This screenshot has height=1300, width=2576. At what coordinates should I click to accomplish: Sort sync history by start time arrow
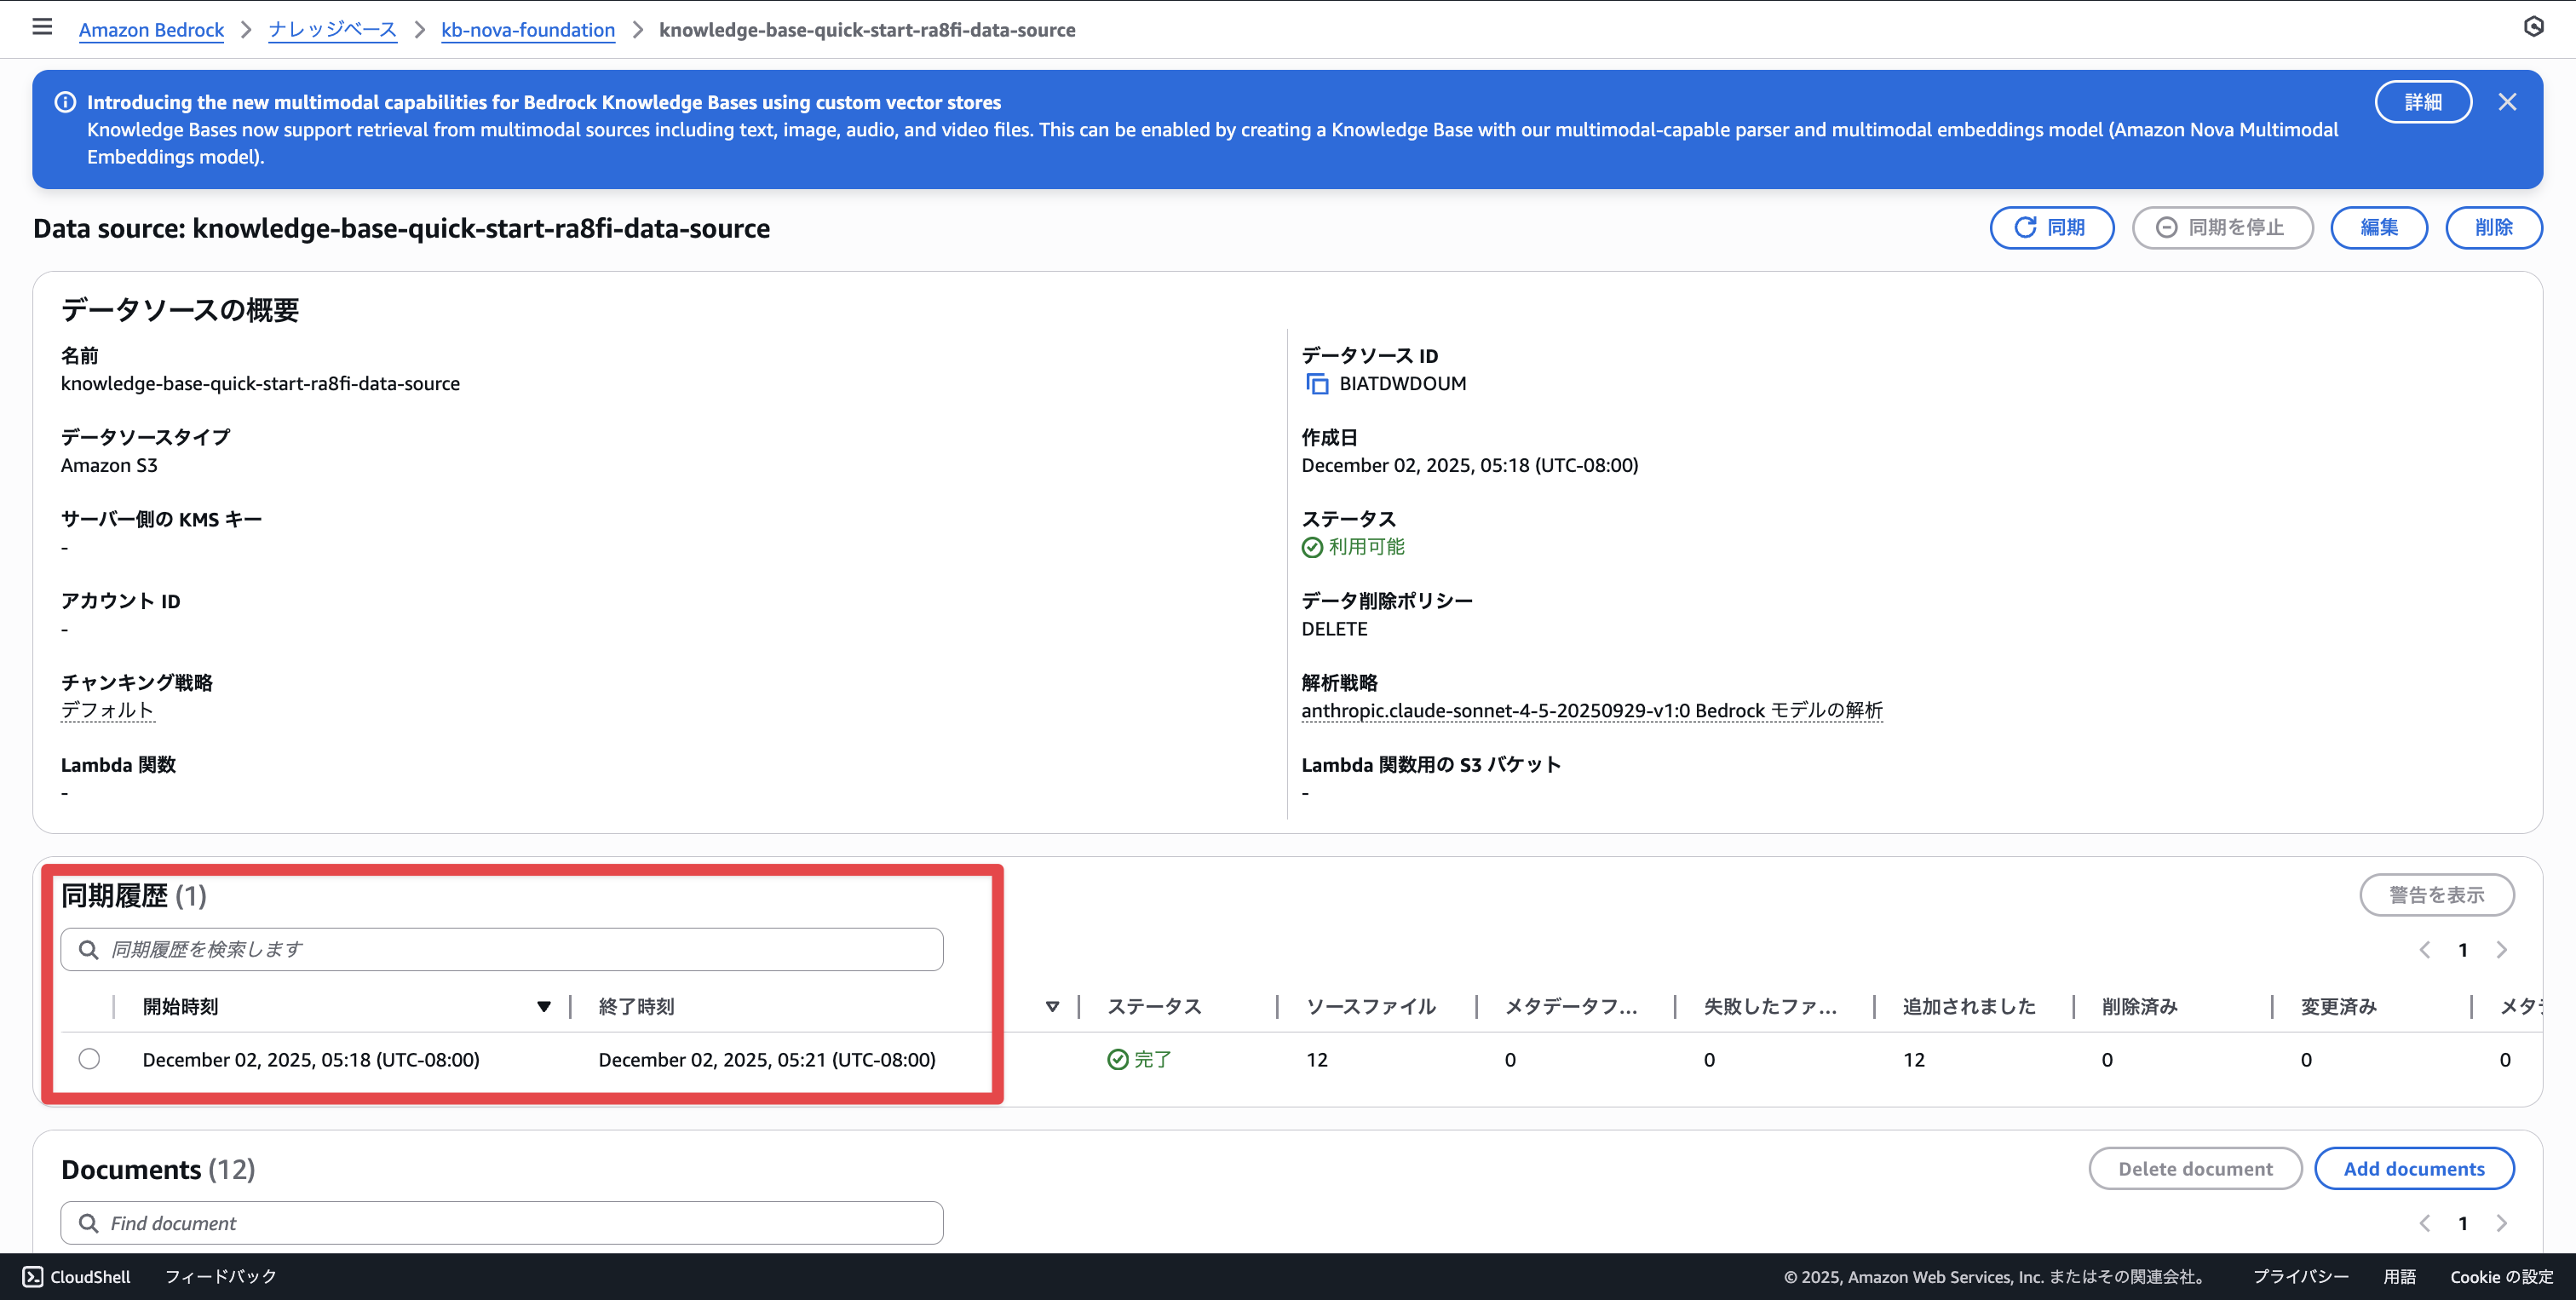(x=543, y=1007)
